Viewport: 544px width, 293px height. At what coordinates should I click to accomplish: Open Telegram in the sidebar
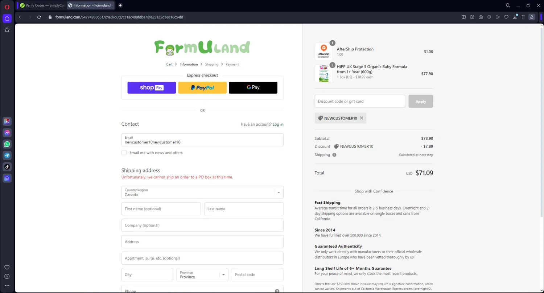pos(7,155)
